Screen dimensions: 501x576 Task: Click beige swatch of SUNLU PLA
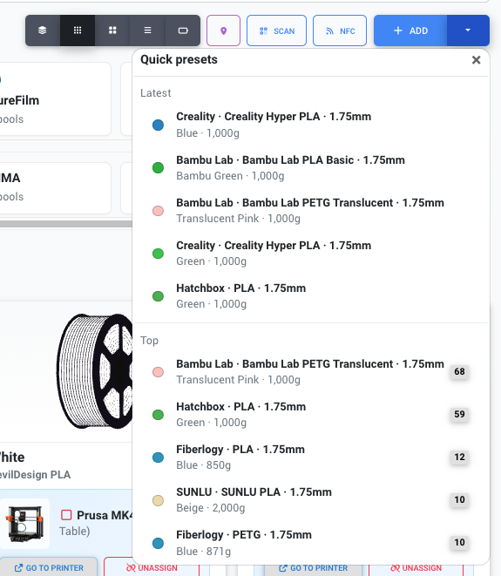point(158,500)
